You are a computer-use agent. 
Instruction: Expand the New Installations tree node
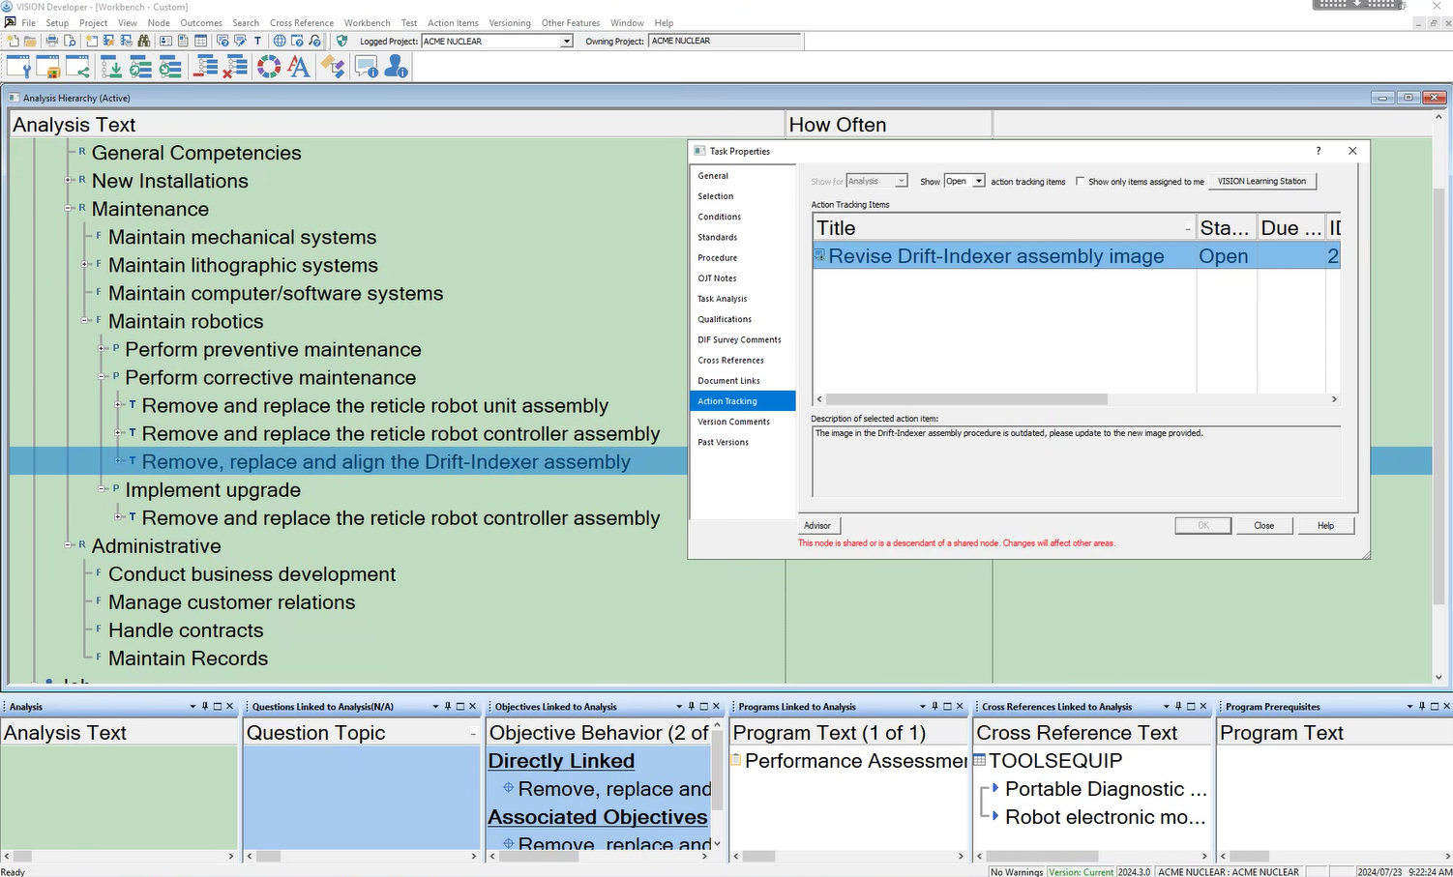(x=69, y=181)
